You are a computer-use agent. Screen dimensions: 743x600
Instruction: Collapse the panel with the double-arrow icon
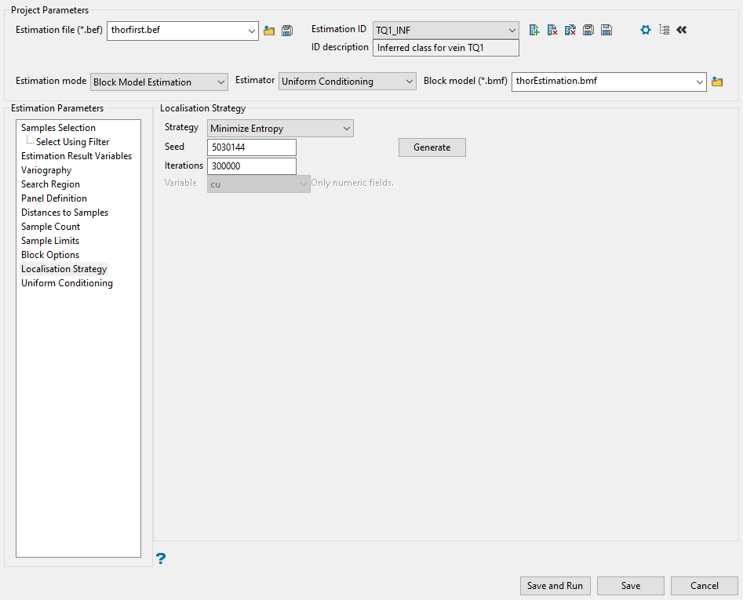(681, 30)
